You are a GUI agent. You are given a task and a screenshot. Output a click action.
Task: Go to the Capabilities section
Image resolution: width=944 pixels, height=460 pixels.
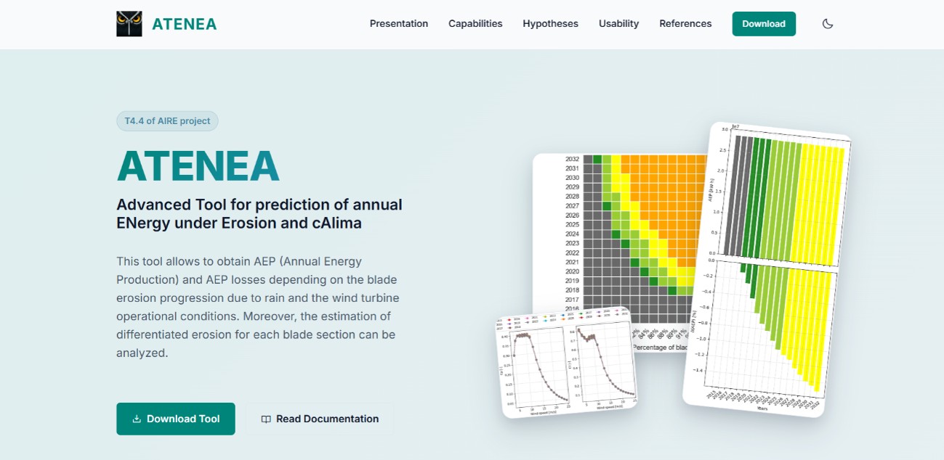tap(475, 24)
